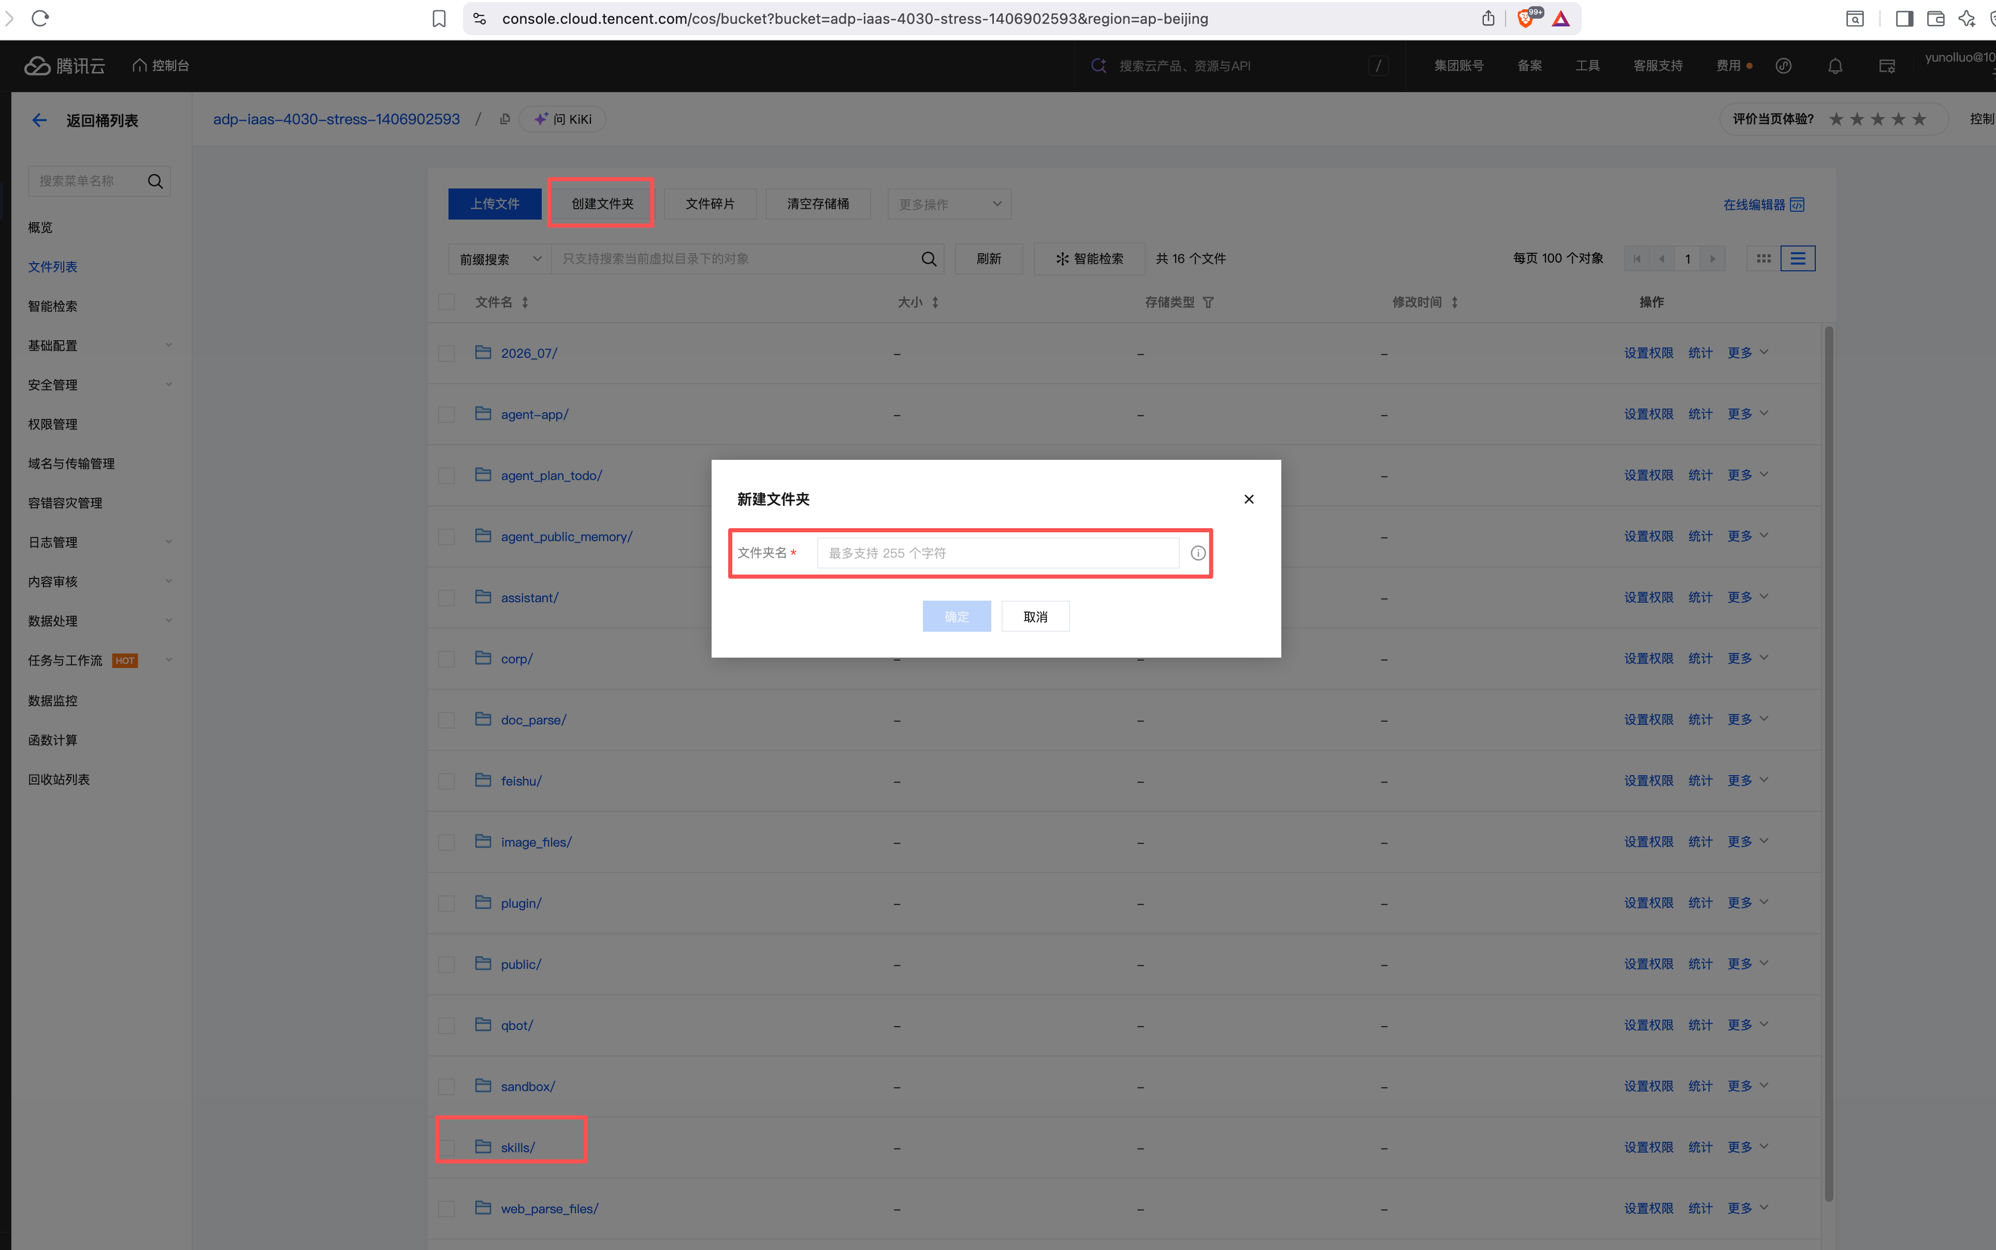Go back using the 返回桶列表 arrow
The width and height of the screenshot is (1996, 1250).
point(39,121)
